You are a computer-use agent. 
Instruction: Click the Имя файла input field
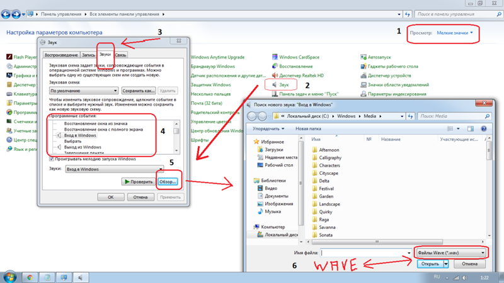coord(364,253)
